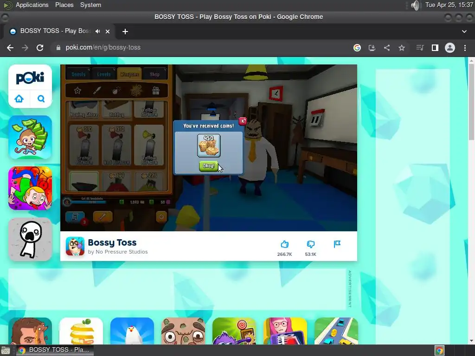Expand the tab search dropdown arrow
475x356 pixels.
(464, 31)
